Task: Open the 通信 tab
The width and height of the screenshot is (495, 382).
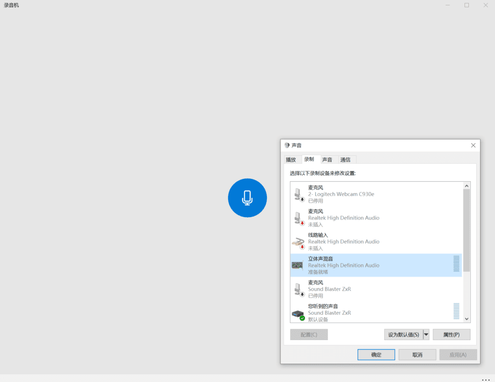Action: pos(345,160)
